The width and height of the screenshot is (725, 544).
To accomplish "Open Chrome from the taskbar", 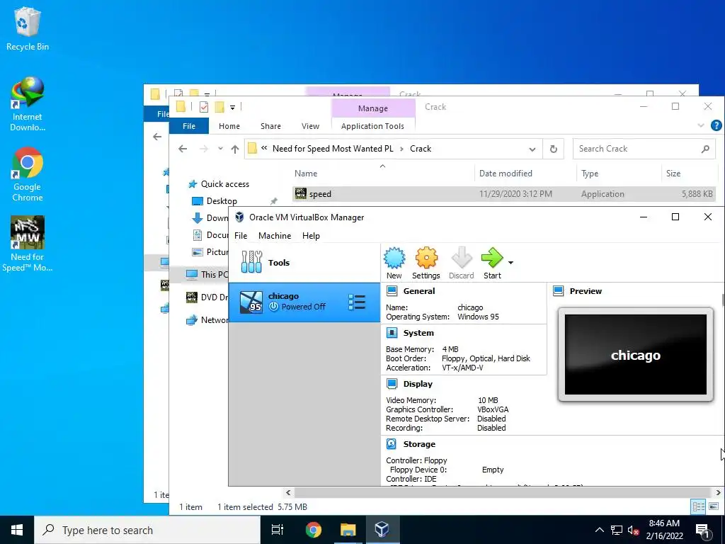I will pyautogui.click(x=313, y=530).
